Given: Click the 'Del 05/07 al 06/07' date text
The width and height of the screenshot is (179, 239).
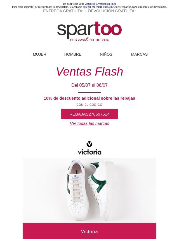Looking at the screenshot, I should (89, 85).
